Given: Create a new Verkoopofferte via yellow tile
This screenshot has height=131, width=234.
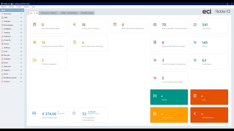Looking at the screenshot, I should pos(169,115).
